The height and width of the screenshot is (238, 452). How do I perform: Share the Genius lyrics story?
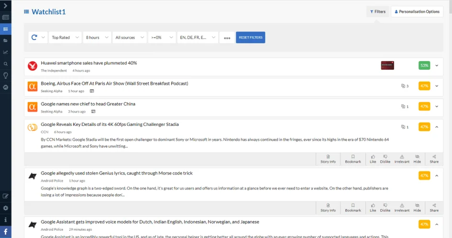(434, 207)
